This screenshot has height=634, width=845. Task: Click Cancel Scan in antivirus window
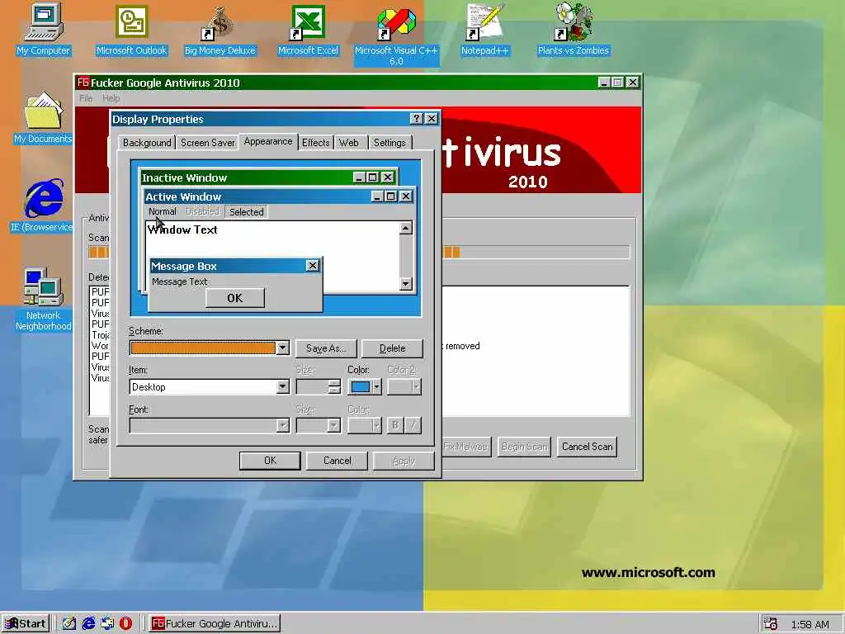pyautogui.click(x=587, y=447)
